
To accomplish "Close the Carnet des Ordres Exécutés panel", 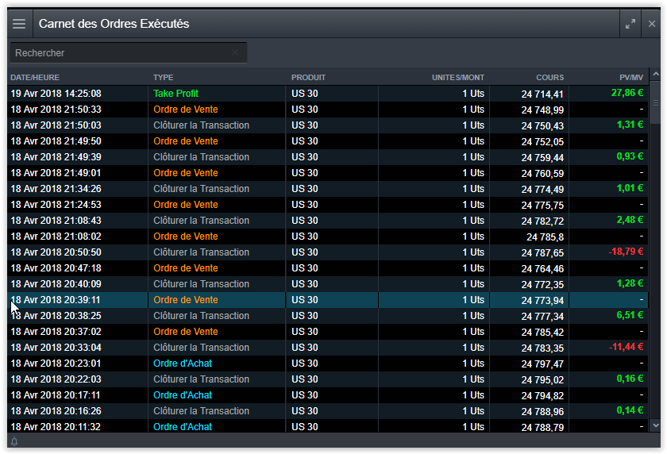I will [652, 24].
